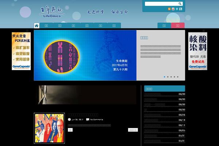Click the comment bubble icon beside No Comments
This screenshot has height=146, width=219.
coord(87,119)
